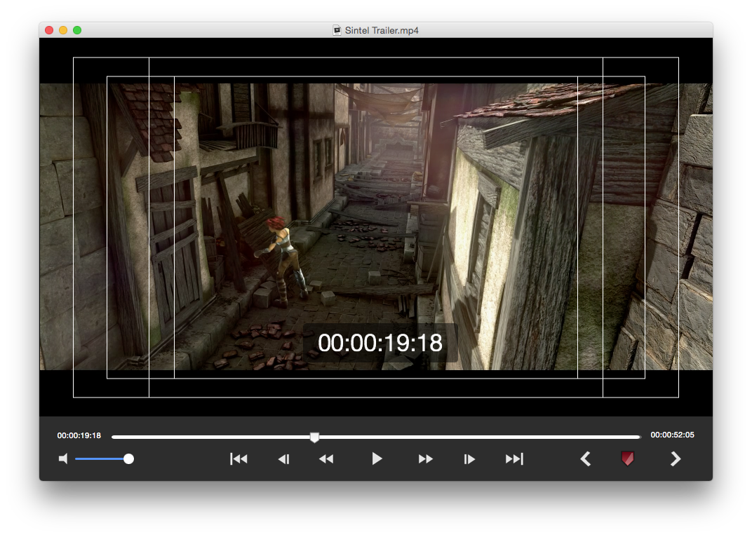
Task: Click current time label 00:00:19:18
Action: (79, 435)
